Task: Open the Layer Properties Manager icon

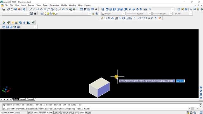Action: [42, 14]
